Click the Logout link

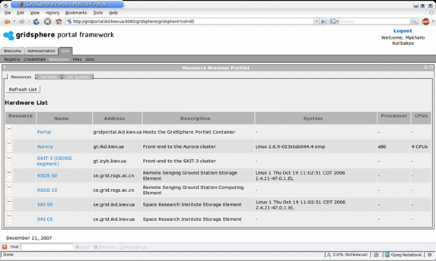pos(403,31)
